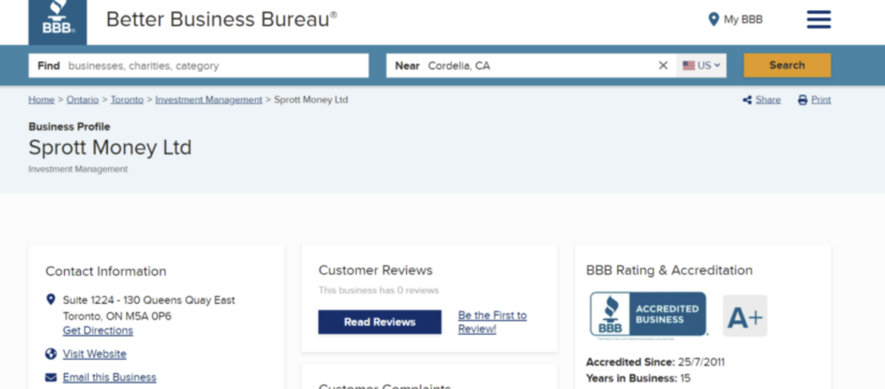Click Be the First to Review link
Screen dimensions: 885x389
[x=492, y=322]
